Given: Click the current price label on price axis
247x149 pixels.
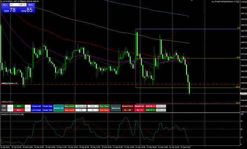Looking at the screenshot, I should click(244, 93).
